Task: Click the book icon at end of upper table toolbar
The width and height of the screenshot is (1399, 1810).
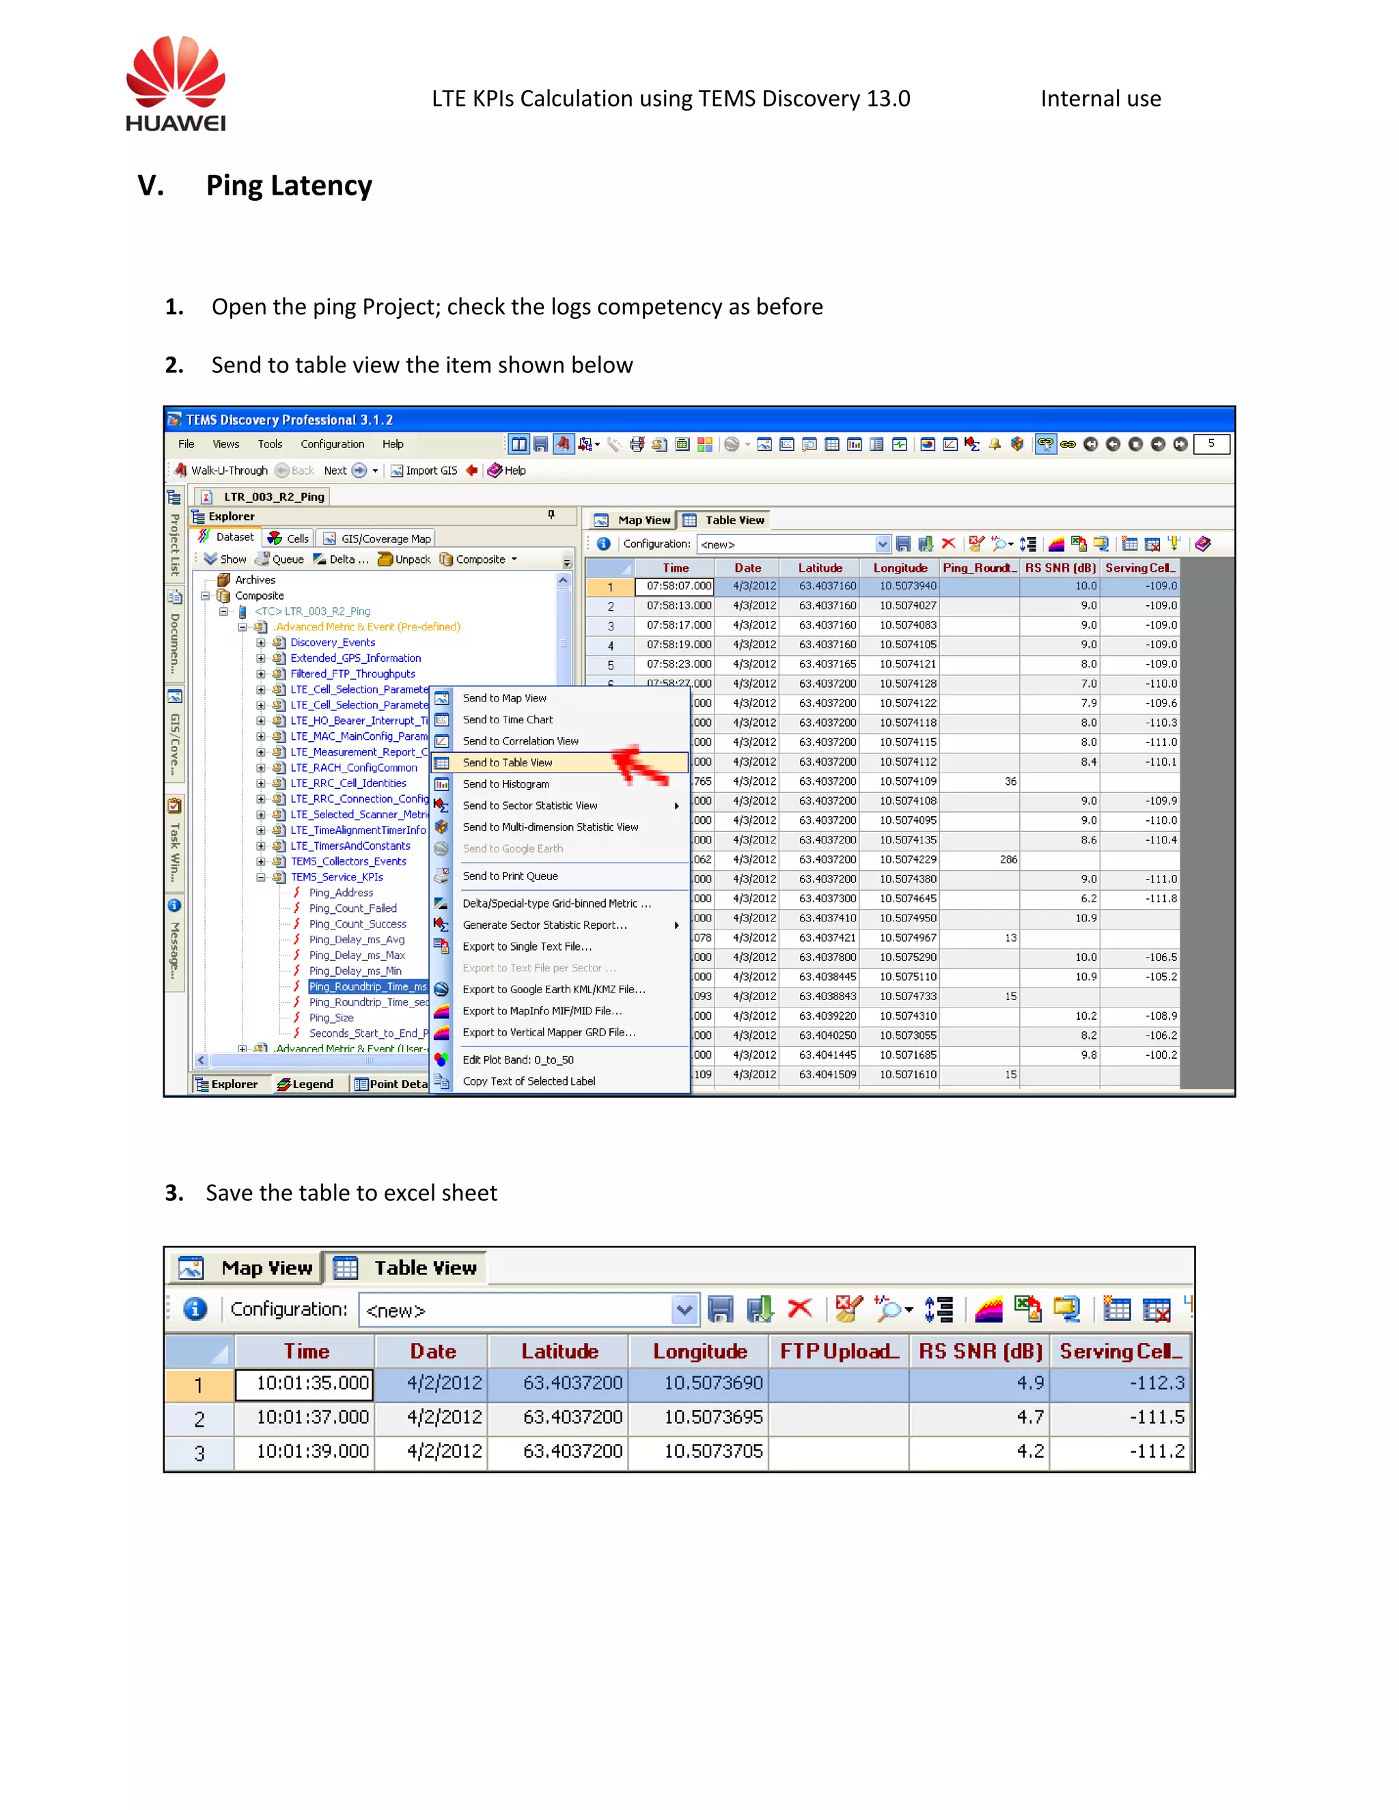Action: pos(1202,544)
